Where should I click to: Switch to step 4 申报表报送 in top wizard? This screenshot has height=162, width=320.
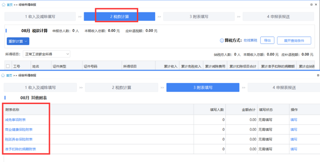point(278,17)
